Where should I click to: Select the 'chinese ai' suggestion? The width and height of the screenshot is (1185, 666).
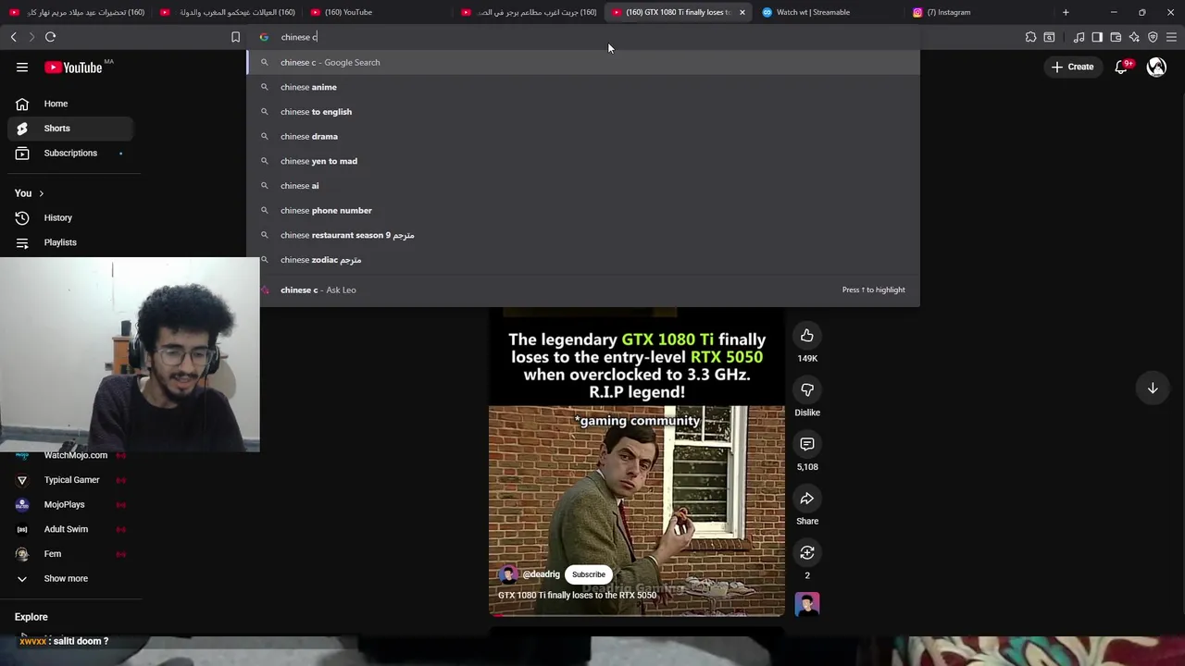[583, 186]
